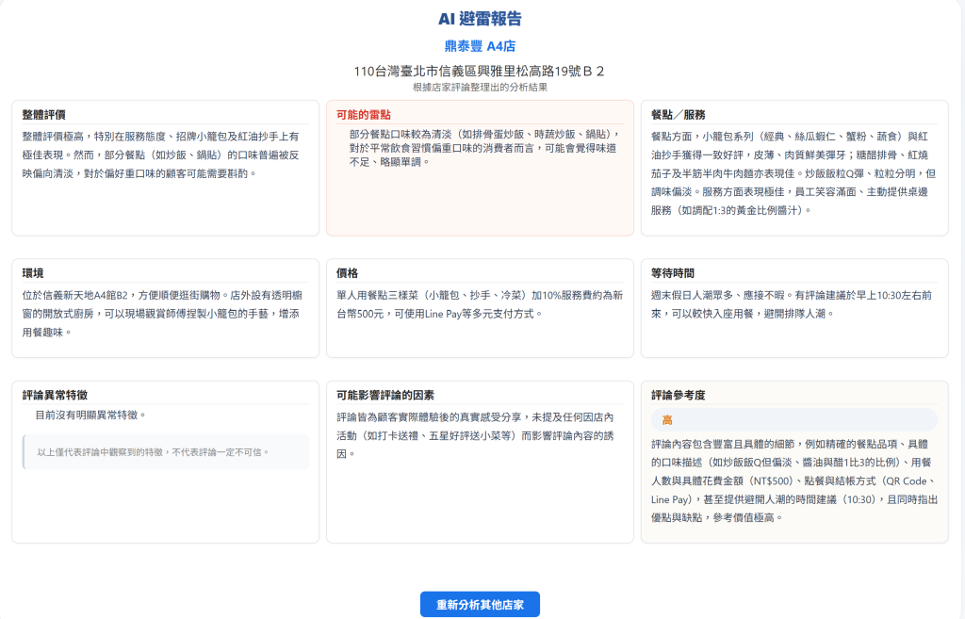Click the paragraph starting 位於信義新天地A4館B2
Screen dimensions: 965x619
point(161,314)
